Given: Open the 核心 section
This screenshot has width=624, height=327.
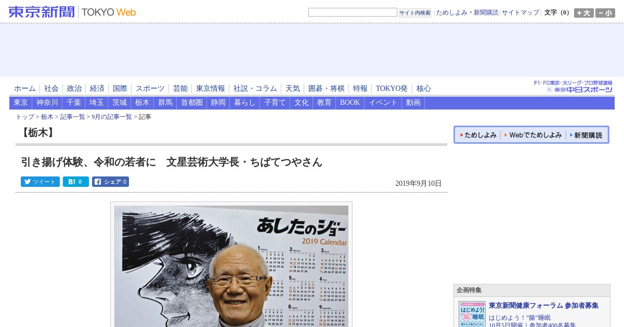Looking at the screenshot, I should pyautogui.click(x=424, y=89).
